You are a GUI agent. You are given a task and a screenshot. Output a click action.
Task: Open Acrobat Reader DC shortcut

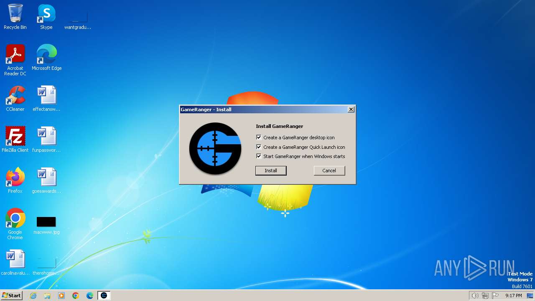point(15,60)
